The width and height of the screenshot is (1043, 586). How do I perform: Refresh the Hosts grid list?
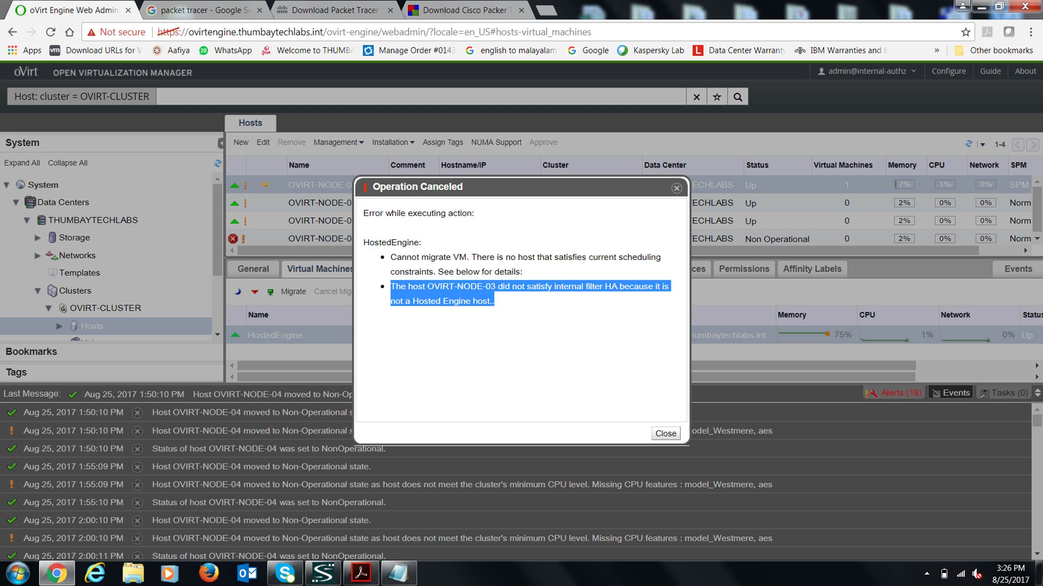click(x=969, y=144)
